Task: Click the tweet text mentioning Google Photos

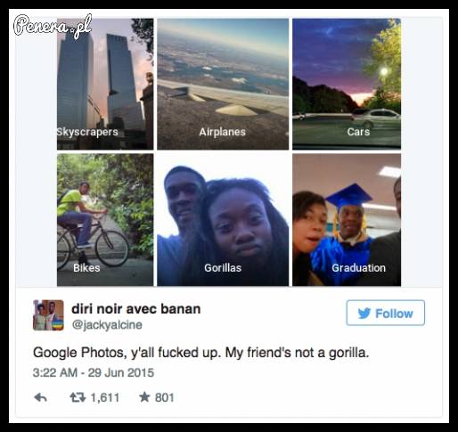Action: tap(200, 353)
